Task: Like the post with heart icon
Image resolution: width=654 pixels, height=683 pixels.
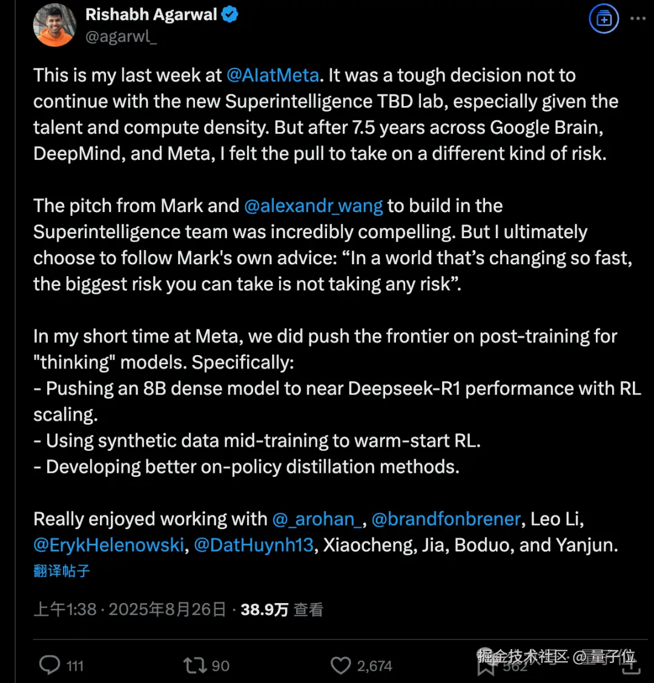Action: (341, 665)
